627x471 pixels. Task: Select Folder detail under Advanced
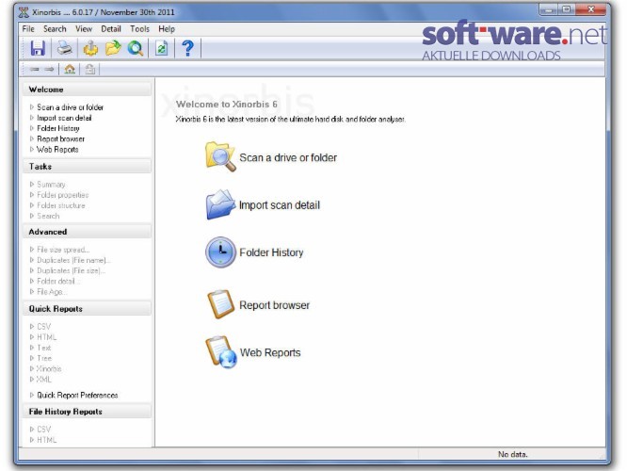(x=57, y=281)
